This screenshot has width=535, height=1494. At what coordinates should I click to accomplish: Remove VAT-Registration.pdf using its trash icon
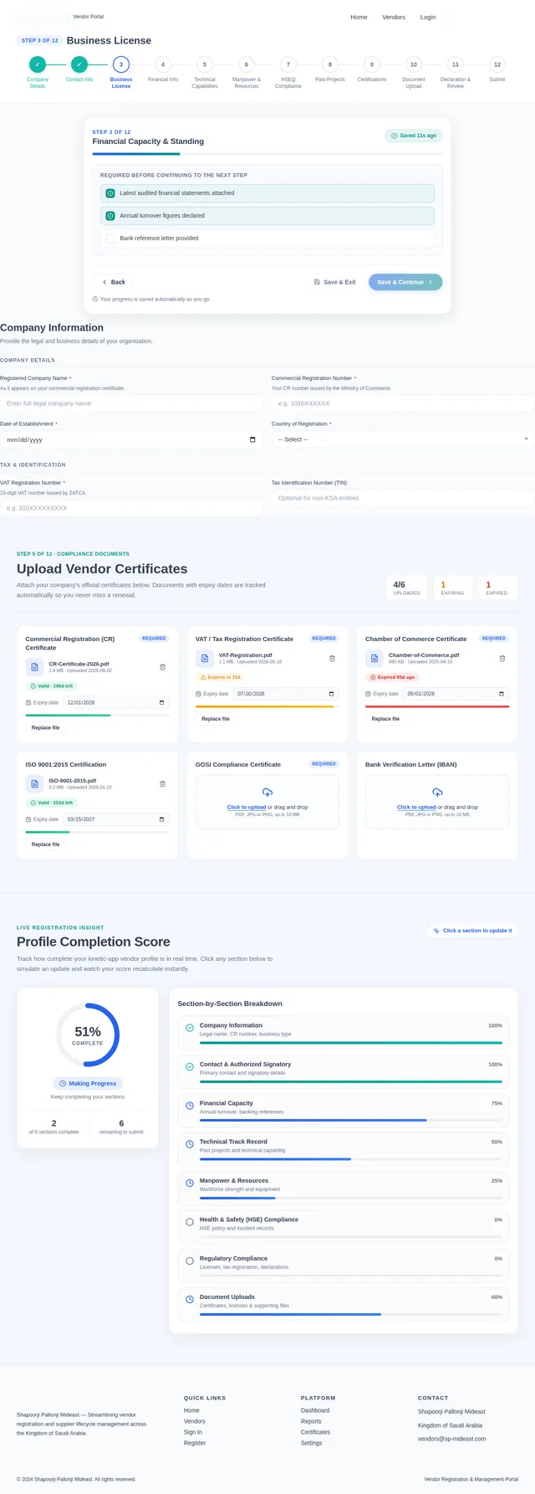[x=332, y=659]
